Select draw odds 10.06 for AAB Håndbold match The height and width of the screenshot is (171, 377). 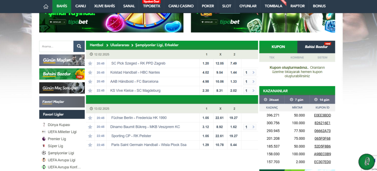tap(219, 81)
